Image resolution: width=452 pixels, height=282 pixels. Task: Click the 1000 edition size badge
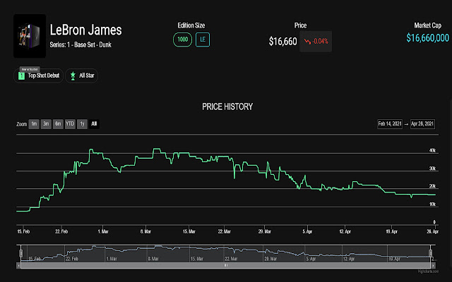coord(182,39)
